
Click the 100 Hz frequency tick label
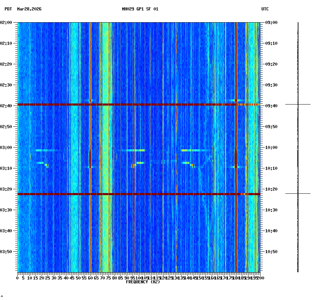tap(138, 278)
